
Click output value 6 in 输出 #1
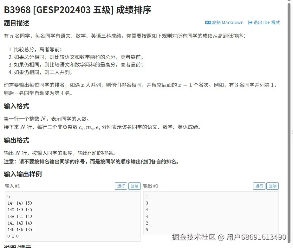[147, 230]
